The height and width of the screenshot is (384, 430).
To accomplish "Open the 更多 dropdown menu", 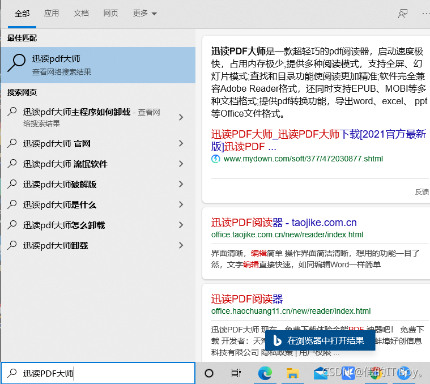I will coord(144,13).
